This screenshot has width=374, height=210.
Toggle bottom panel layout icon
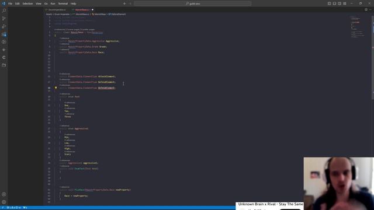coord(334,3)
